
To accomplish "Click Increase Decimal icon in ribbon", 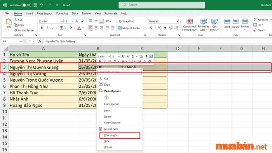I will [x=171, y=28].
